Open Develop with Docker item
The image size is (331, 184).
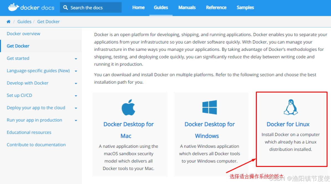(27, 83)
